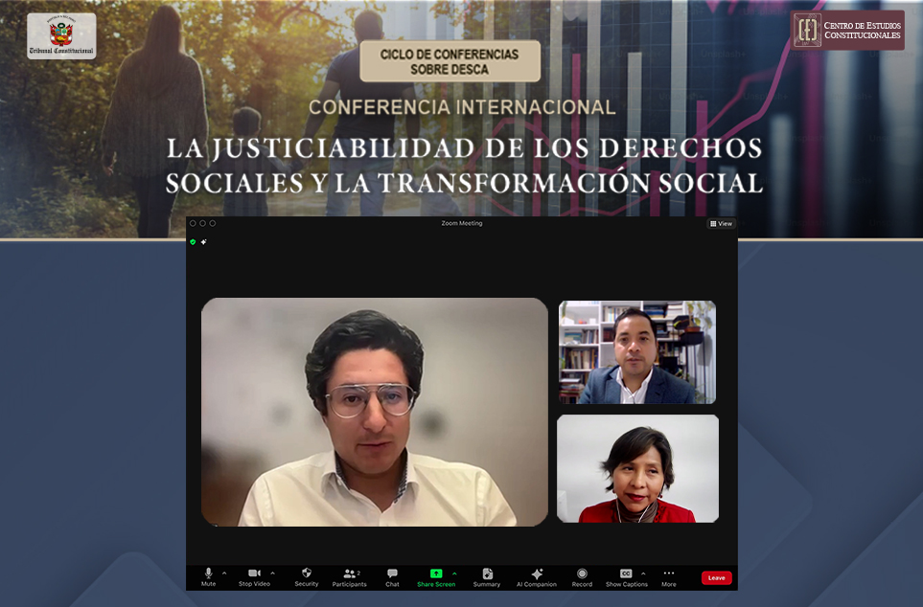Open the View layout menu
Viewport: 923px width, 607px height.
click(x=721, y=224)
